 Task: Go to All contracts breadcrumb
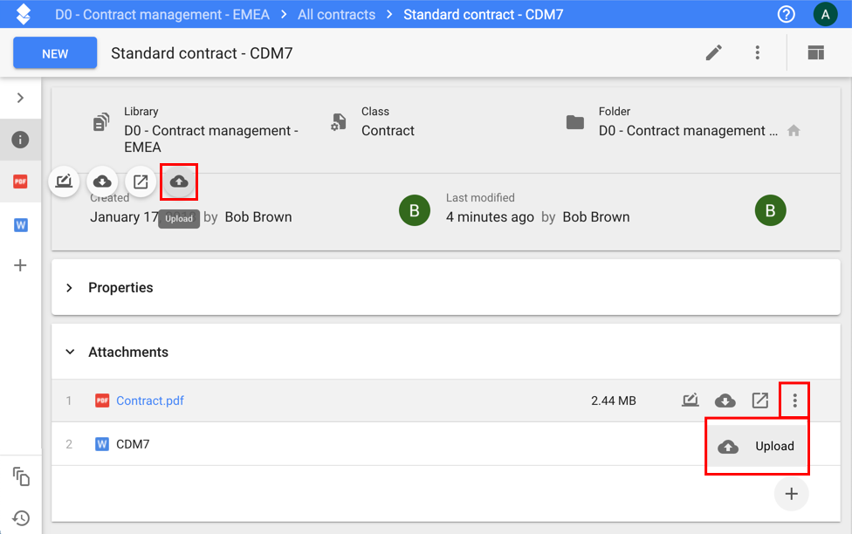336,14
